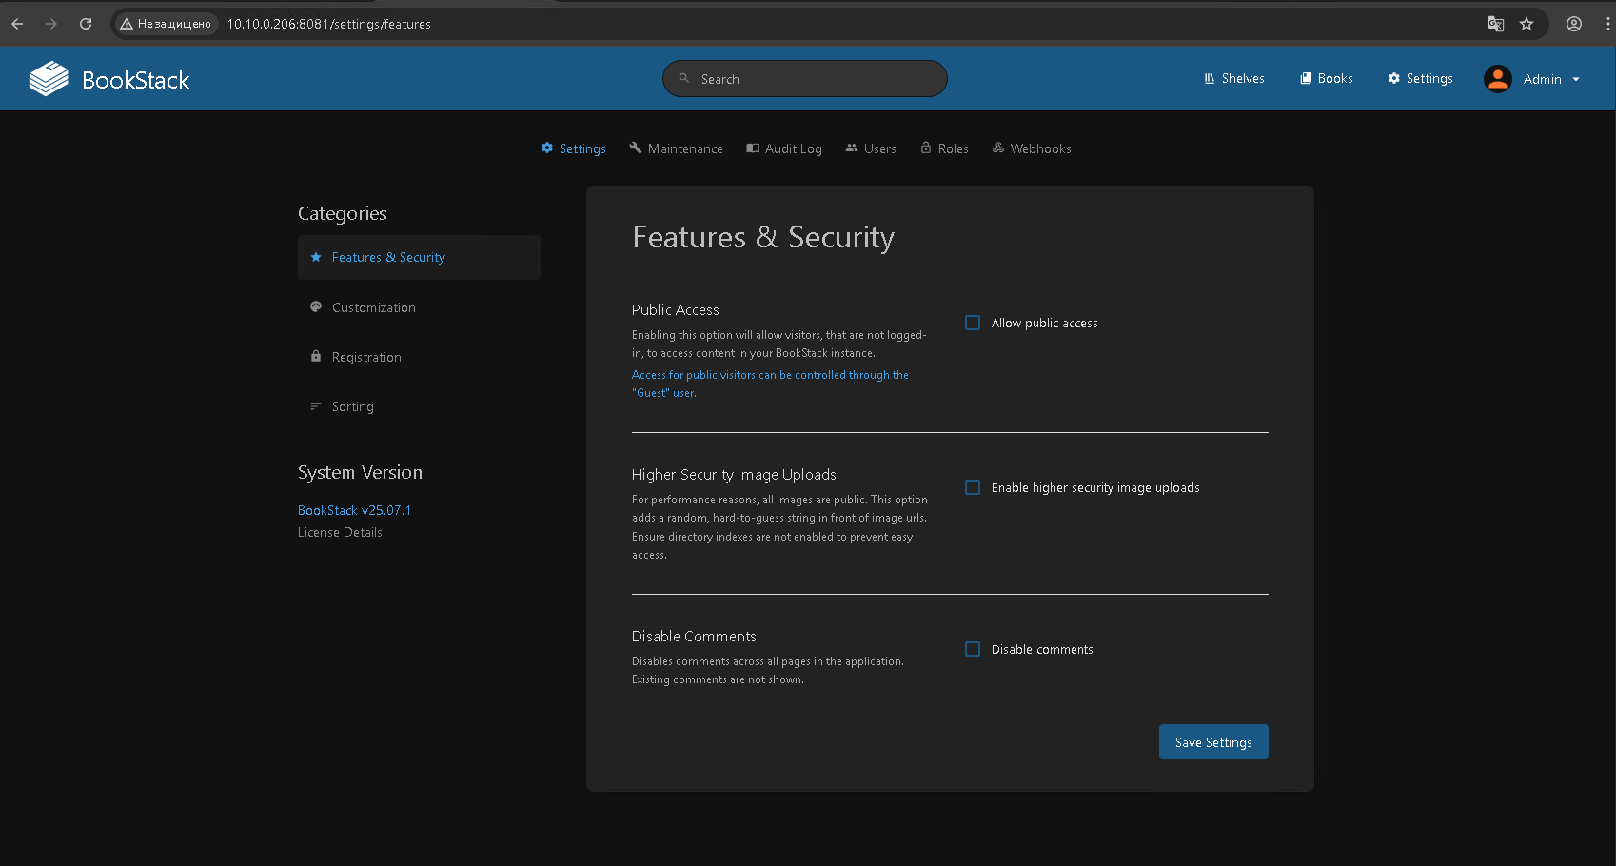
Task: Expand the Admin user dropdown arrow
Action: click(1576, 79)
